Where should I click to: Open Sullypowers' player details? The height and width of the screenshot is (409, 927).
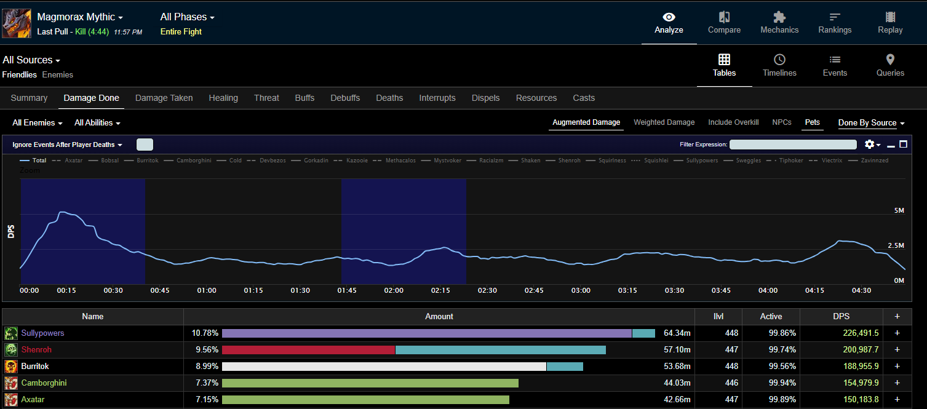[42, 333]
